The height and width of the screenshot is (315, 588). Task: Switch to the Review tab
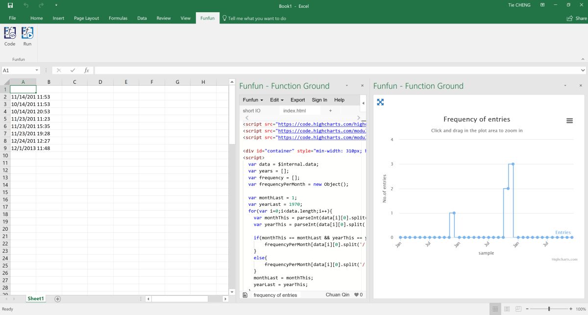tap(164, 18)
